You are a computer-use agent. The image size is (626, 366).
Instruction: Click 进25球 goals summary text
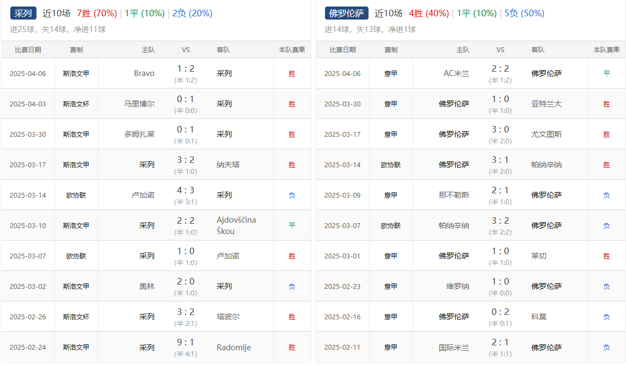(x=58, y=29)
